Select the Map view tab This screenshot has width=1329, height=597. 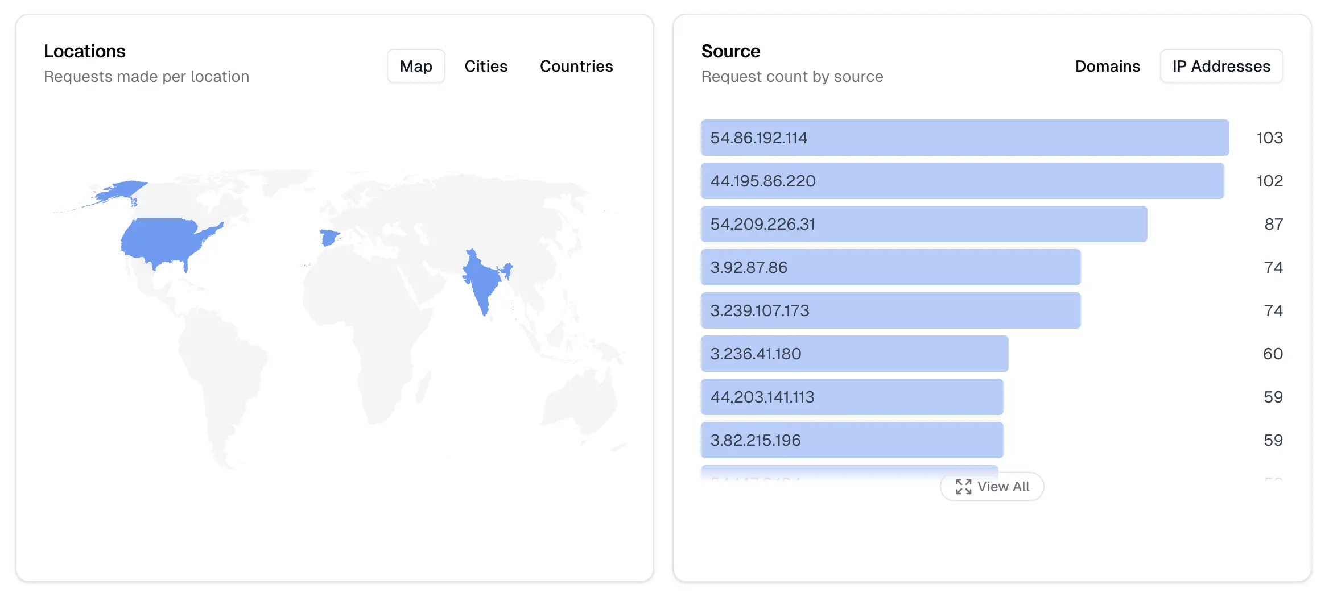(416, 66)
